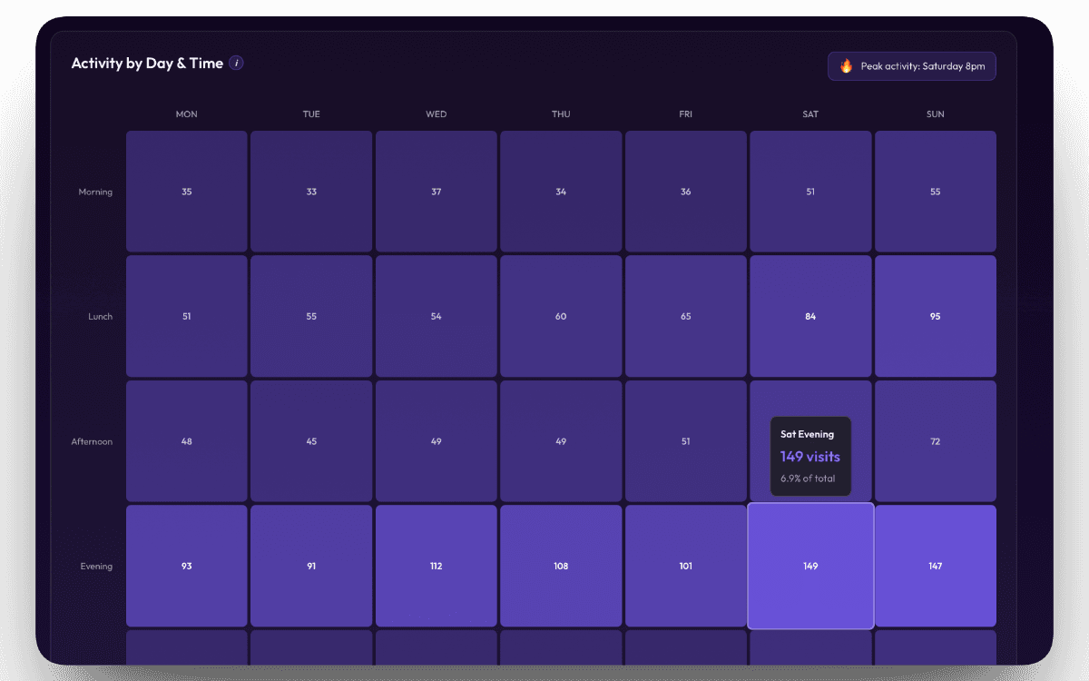This screenshot has height=681, width=1089.
Task: Click the Thursday Lunch cell showing 60
Action: click(x=561, y=316)
